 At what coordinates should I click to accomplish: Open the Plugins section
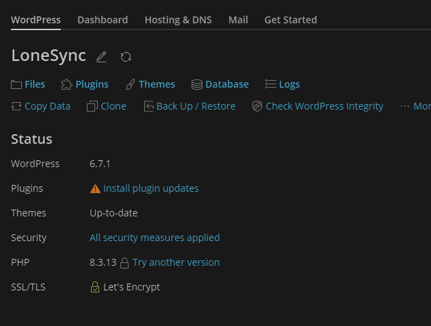pos(85,84)
